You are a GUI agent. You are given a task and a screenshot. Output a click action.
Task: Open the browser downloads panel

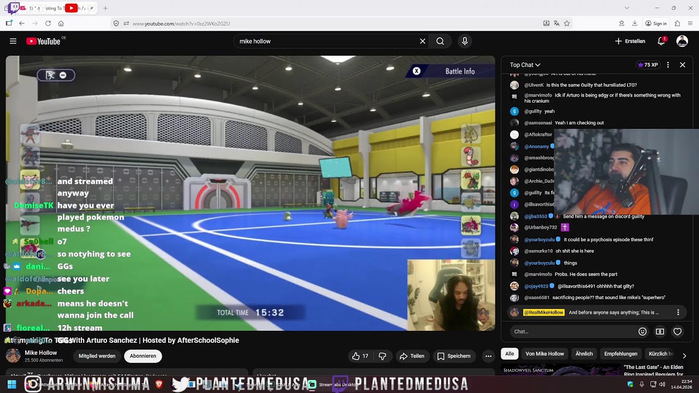coord(635,23)
